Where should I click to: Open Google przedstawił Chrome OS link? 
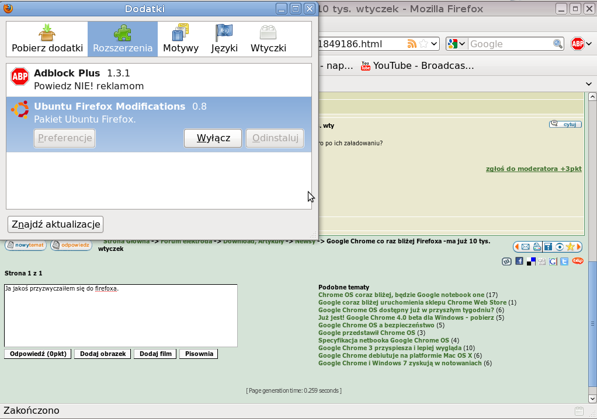(x=367, y=333)
